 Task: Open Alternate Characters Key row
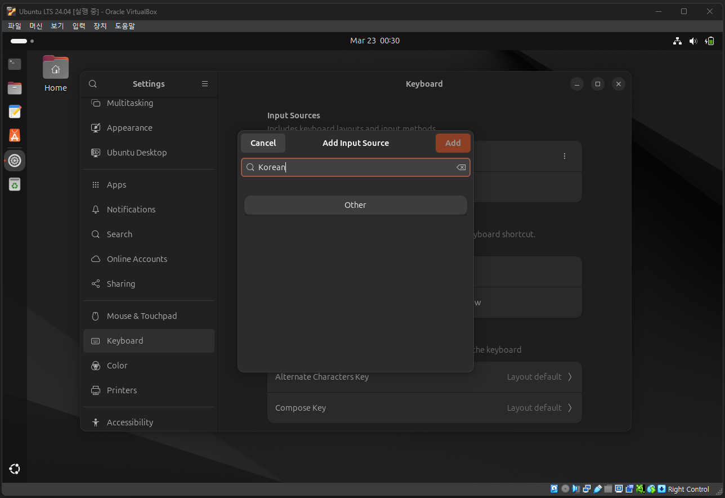click(424, 377)
